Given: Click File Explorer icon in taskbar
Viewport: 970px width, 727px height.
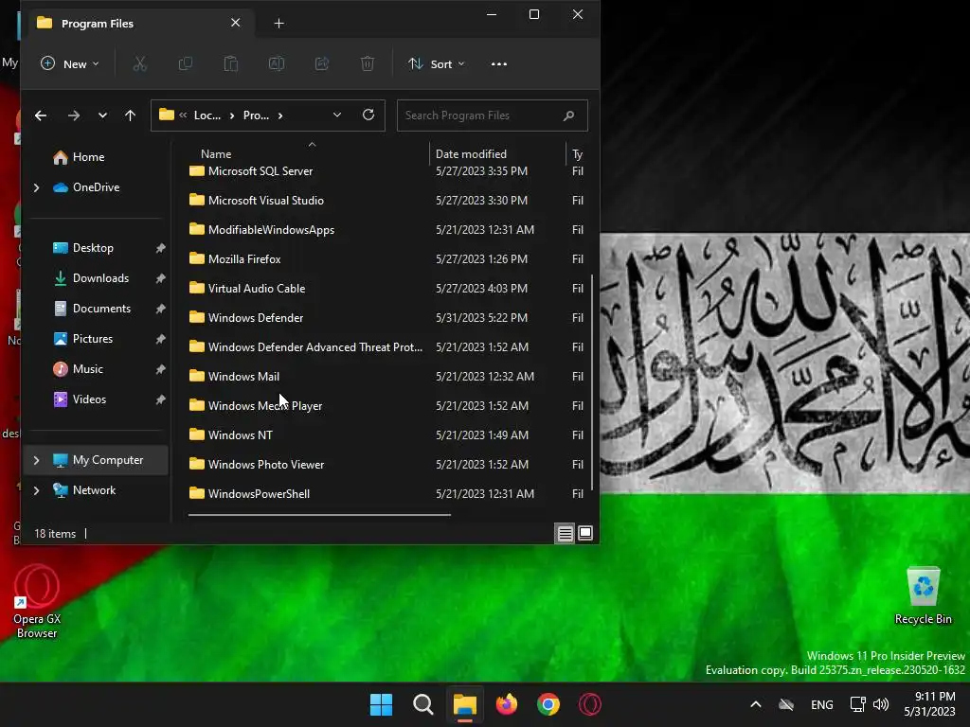Looking at the screenshot, I should click(464, 704).
